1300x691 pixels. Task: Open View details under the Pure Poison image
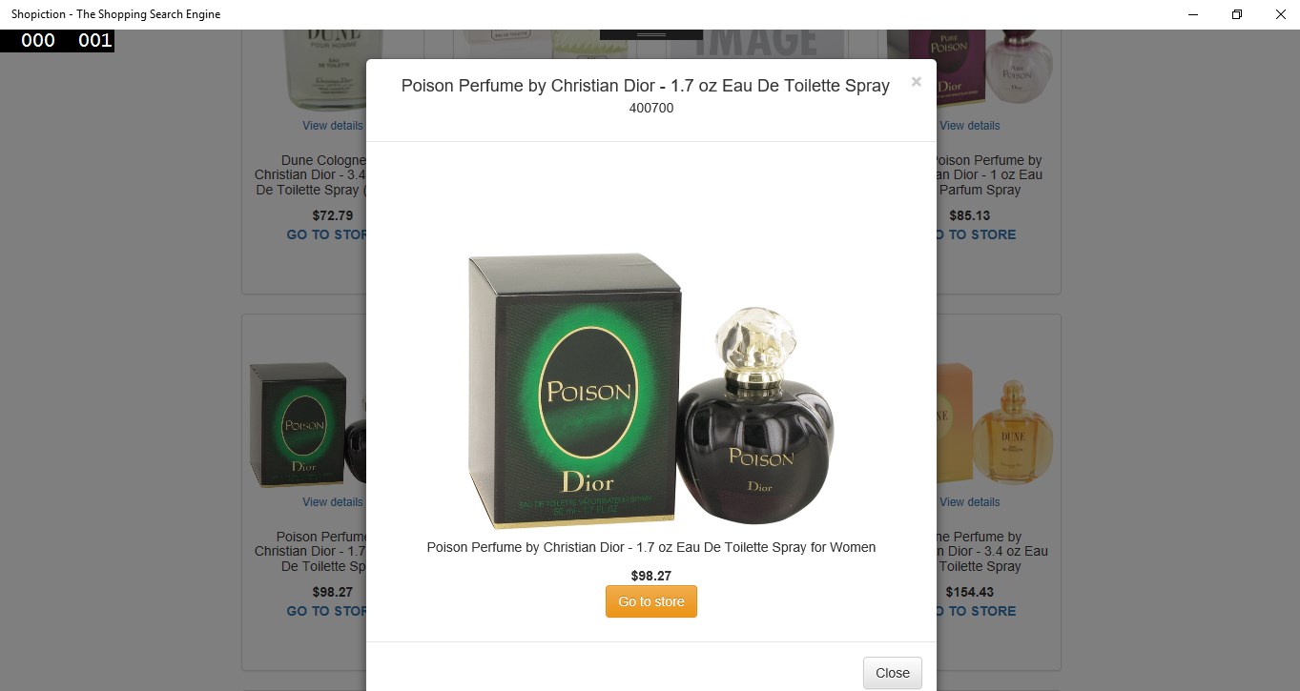(970, 126)
